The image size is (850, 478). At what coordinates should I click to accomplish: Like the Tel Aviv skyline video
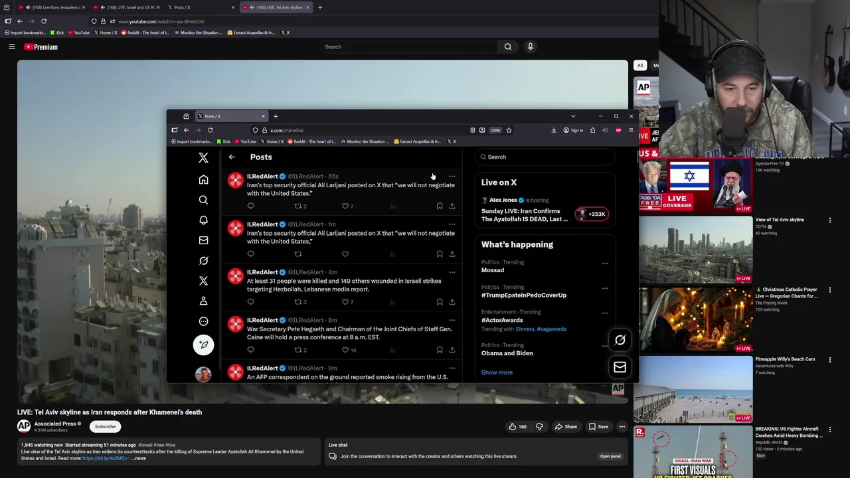(x=517, y=427)
